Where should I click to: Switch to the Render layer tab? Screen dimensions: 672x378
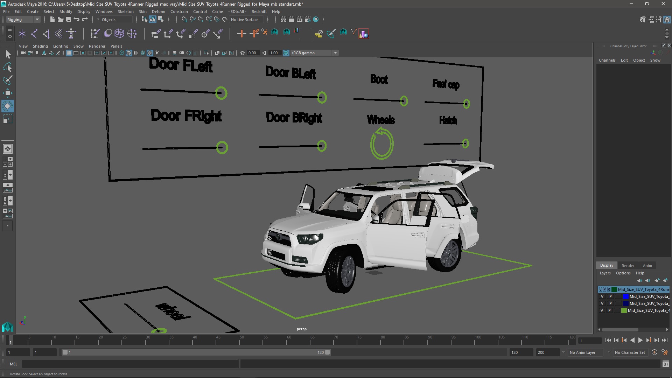point(628,265)
